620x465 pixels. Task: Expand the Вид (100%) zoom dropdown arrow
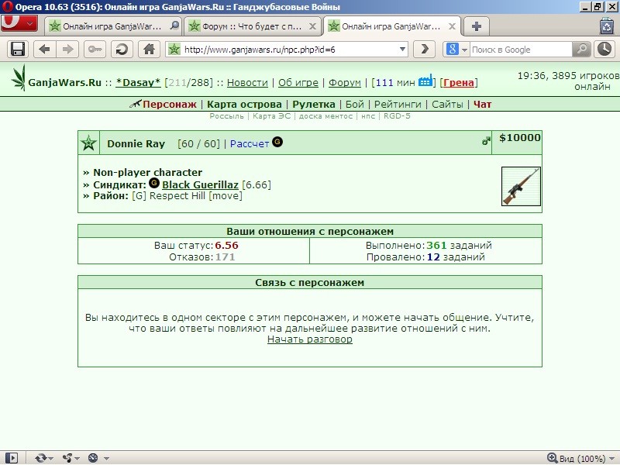pos(612,458)
